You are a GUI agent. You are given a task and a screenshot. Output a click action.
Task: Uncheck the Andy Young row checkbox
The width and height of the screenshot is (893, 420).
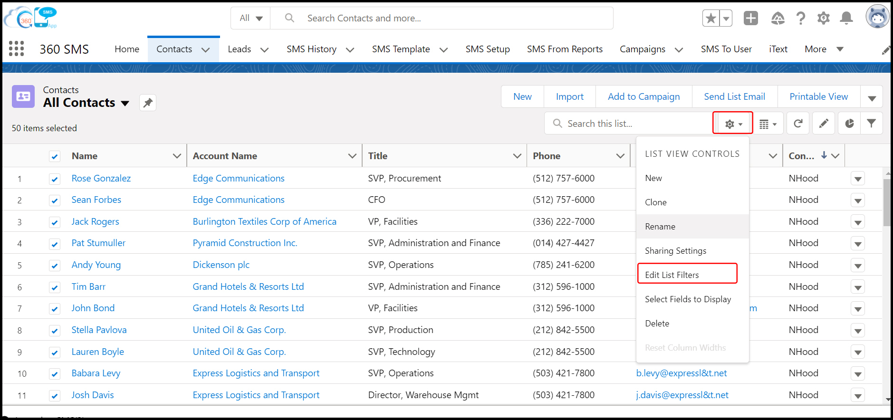[55, 266]
